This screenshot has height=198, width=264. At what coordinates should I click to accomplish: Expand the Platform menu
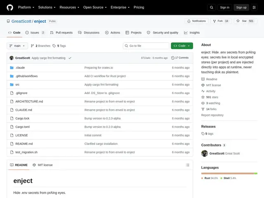(x=26, y=7)
